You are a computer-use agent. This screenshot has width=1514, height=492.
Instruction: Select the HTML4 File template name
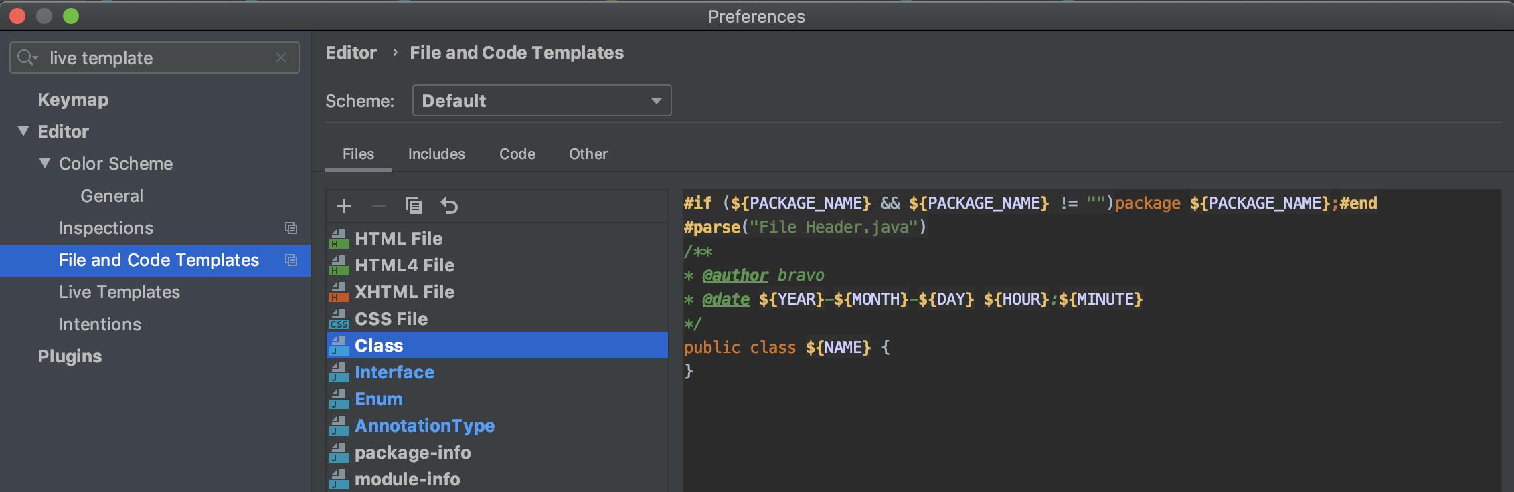(404, 265)
